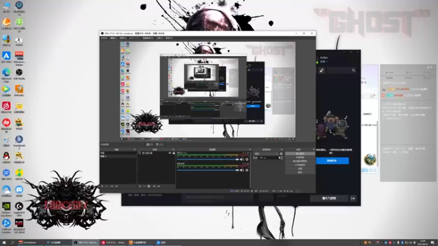The image size is (438, 246).
Task: Select the first scene in Scenes list
Action: 118,153
